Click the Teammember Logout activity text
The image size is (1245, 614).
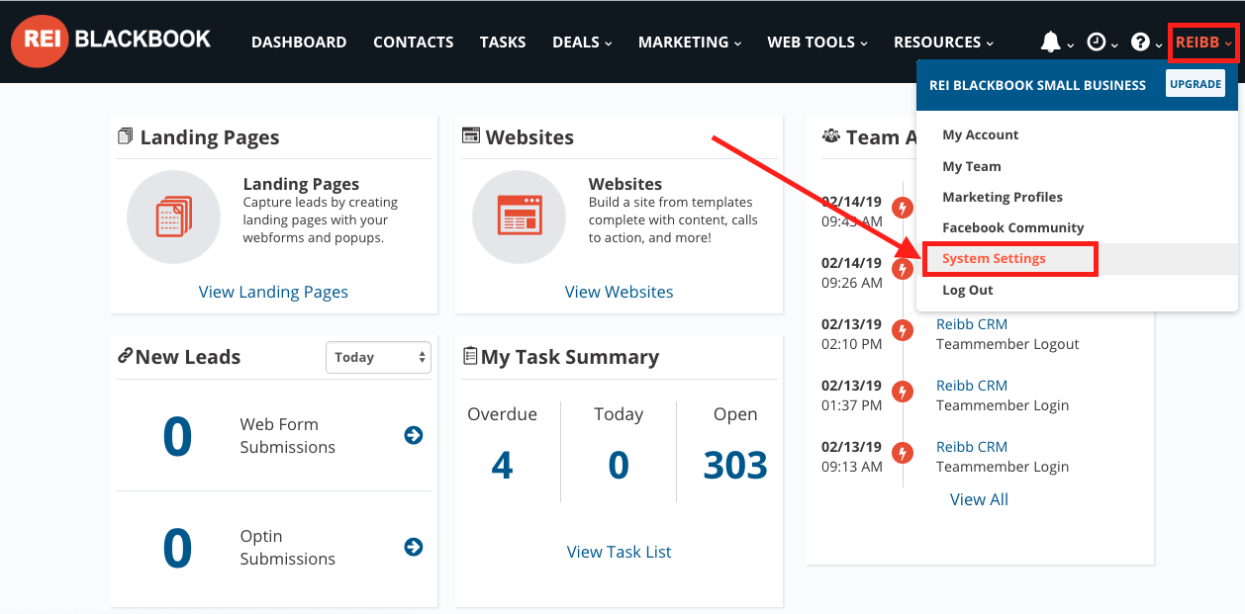tap(1007, 344)
